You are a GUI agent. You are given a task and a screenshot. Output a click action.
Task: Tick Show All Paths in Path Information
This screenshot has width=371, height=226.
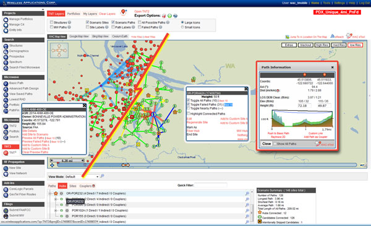pyautogui.click(x=275, y=144)
